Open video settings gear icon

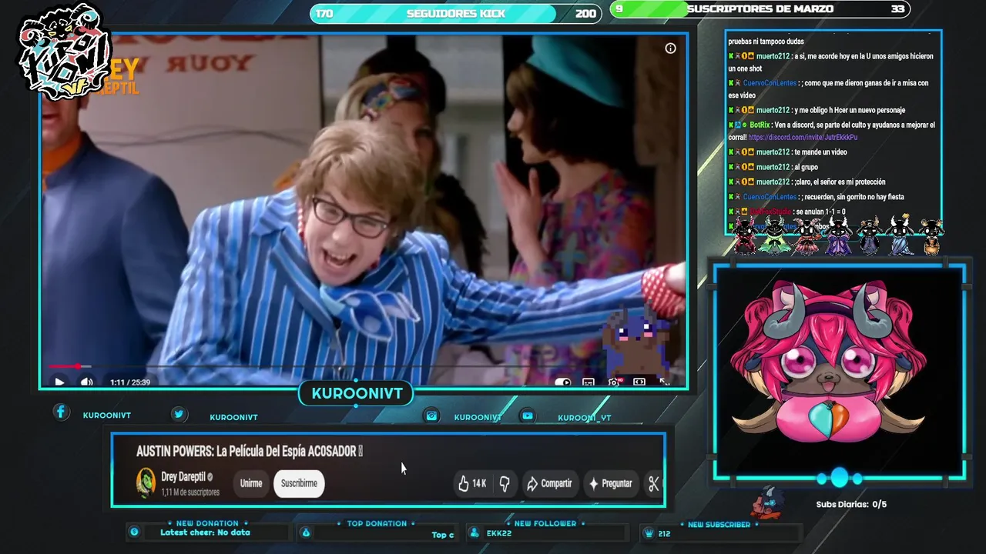click(x=614, y=382)
